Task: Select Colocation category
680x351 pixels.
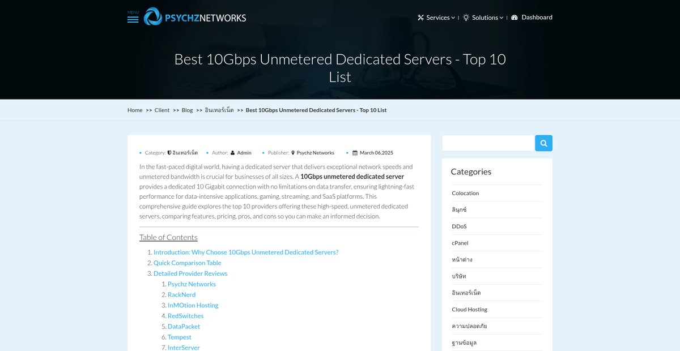Action: click(465, 193)
